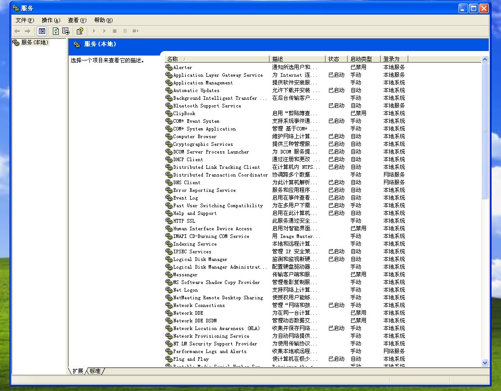The image size is (501, 391).
Task: Click the Pause Service toolbar icon
Action: (x=125, y=31)
